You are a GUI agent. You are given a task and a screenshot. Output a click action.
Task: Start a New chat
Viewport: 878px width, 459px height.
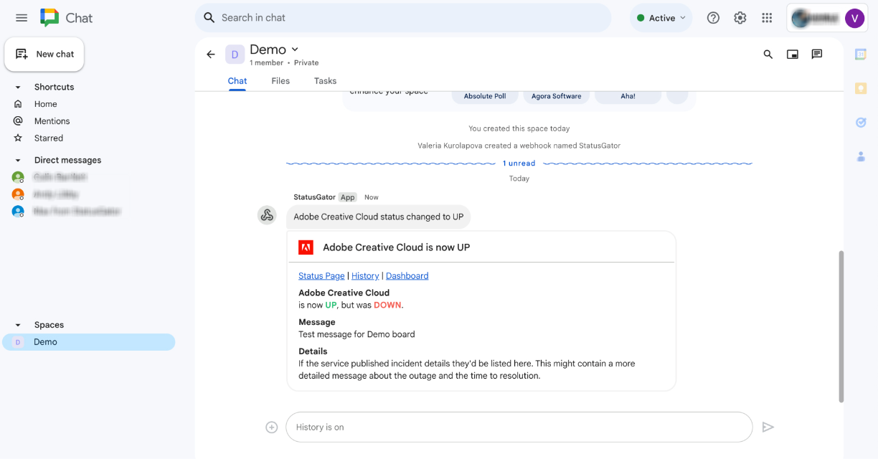44,54
